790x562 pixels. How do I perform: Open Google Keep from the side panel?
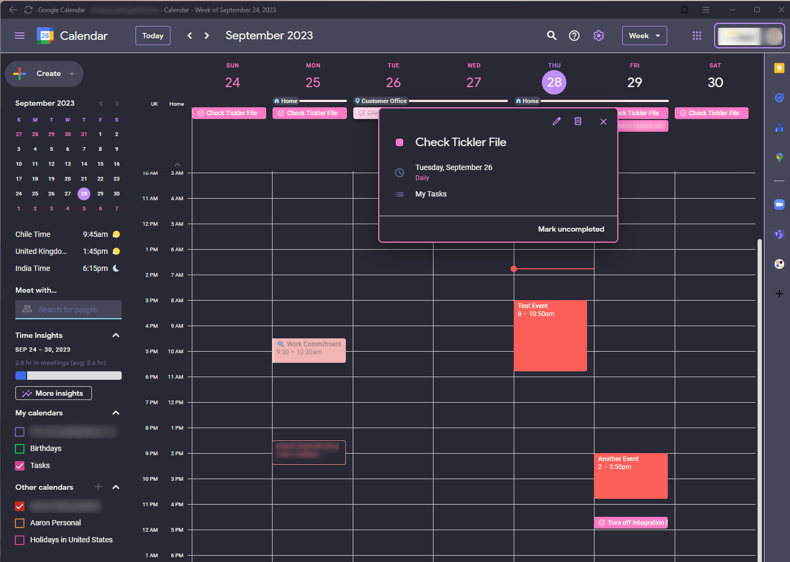click(779, 68)
